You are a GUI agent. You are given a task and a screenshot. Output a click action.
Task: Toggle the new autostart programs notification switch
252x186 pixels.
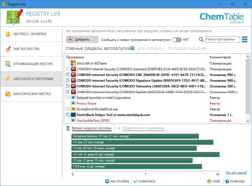click(176, 40)
